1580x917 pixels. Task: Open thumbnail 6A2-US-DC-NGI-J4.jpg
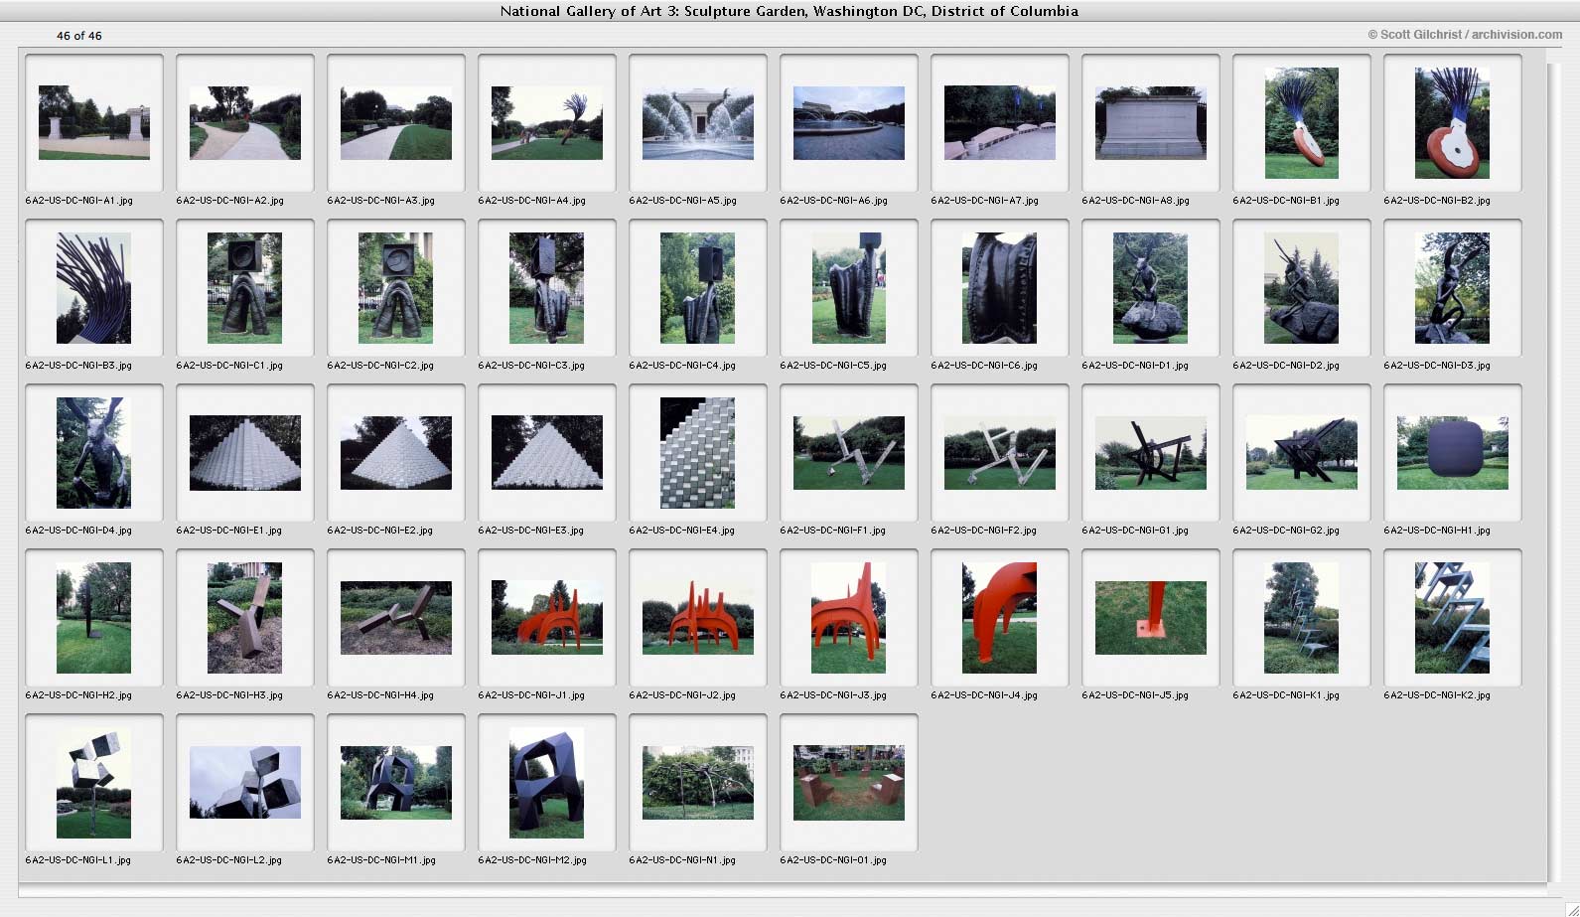(x=1000, y=618)
